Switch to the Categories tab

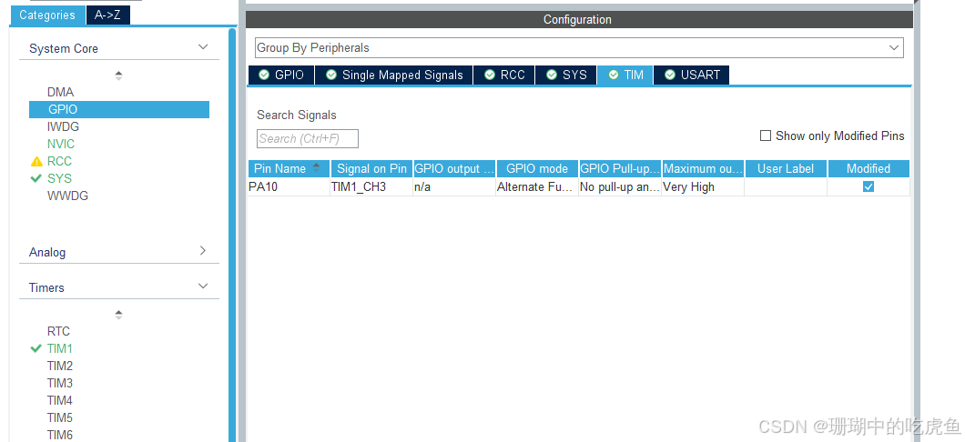(x=46, y=15)
